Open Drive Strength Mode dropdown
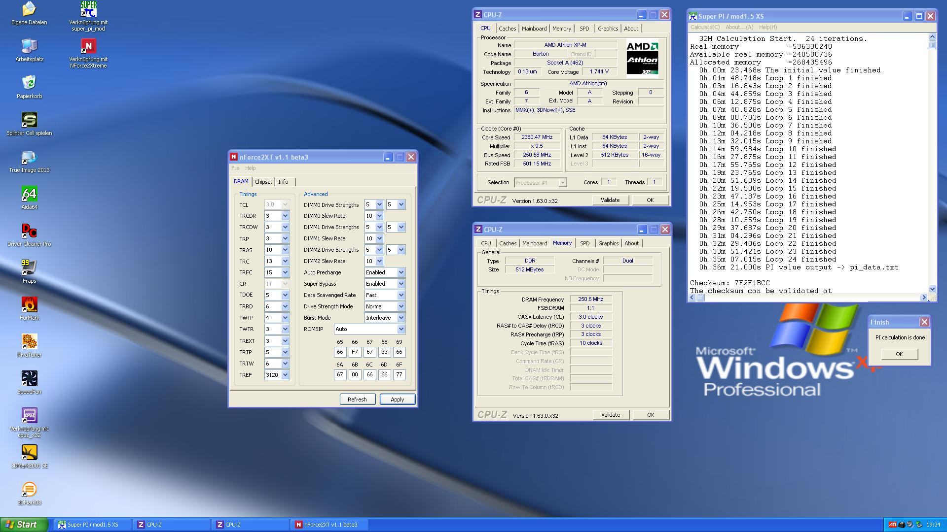This screenshot has height=532, width=947. [x=401, y=306]
